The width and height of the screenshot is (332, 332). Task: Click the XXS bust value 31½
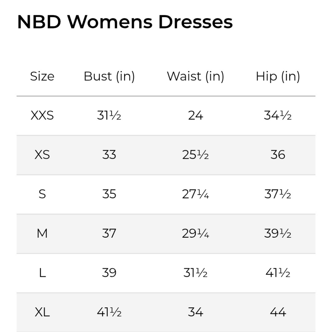click(109, 116)
